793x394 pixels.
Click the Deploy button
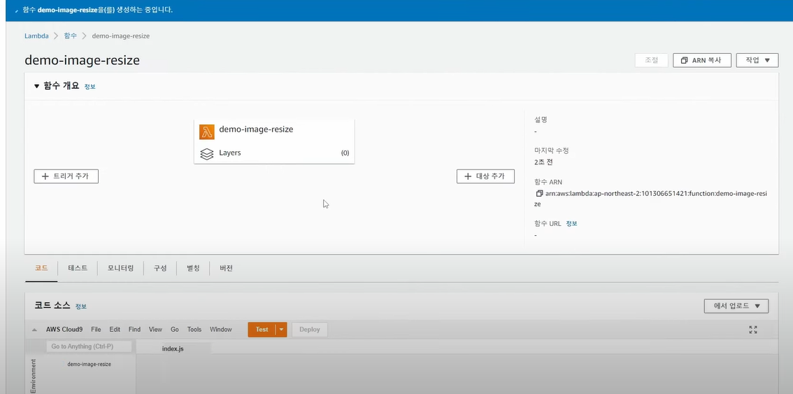pyautogui.click(x=310, y=330)
